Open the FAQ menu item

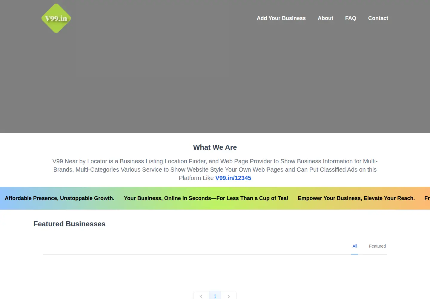pyautogui.click(x=351, y=18)
